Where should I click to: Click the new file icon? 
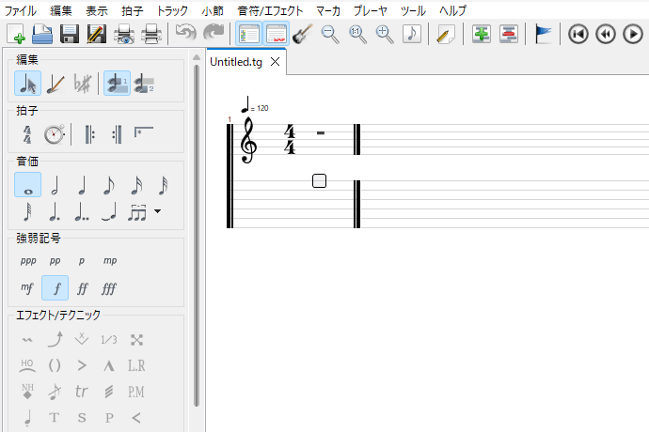point(16,35)
